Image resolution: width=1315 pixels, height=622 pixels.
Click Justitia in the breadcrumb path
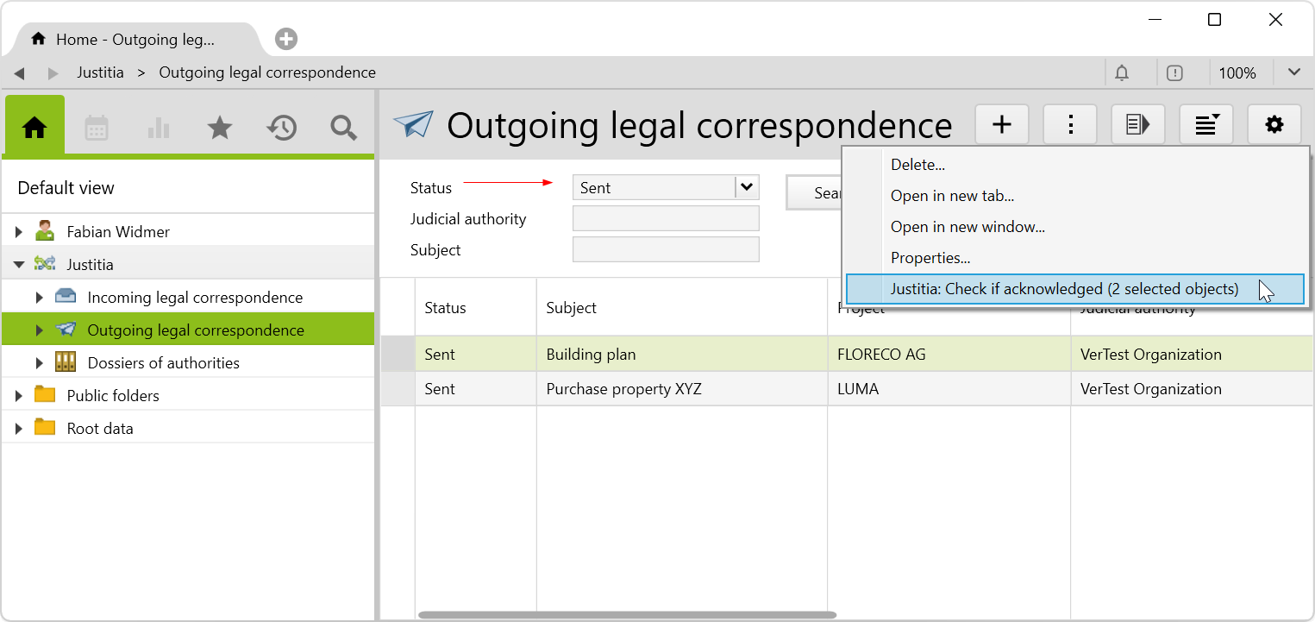click(x=100, y=72)
